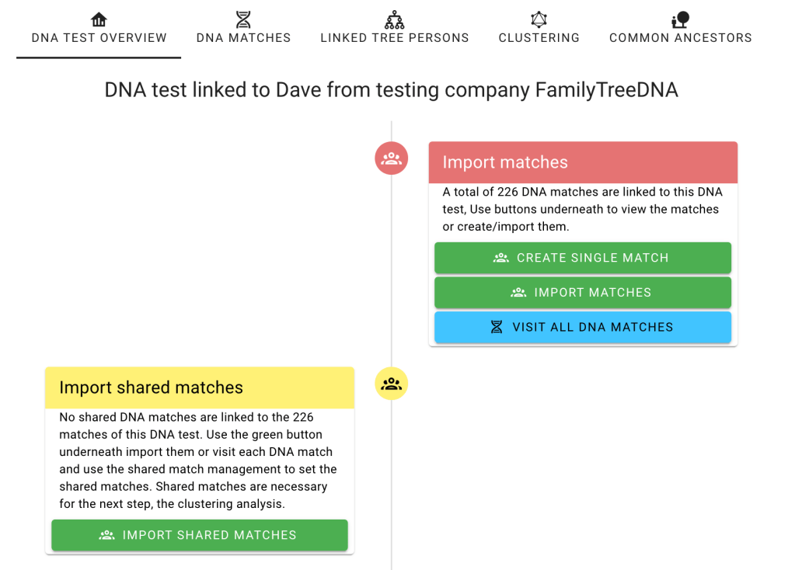Go to the Clustering tab
This screenshot has width=795, height=570.
pos(539,37)
